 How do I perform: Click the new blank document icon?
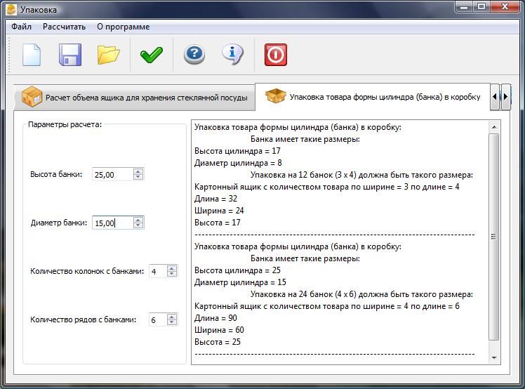point(32,55)
